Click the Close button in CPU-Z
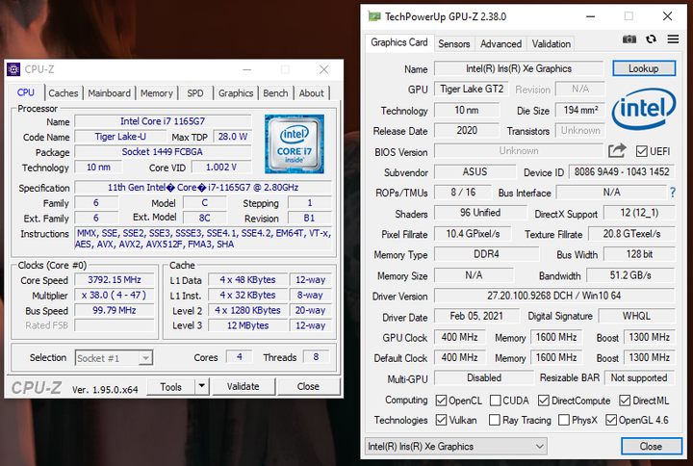The width and height of the screenshot is (693, 466). pyautogui.click(x=309, y=386)
